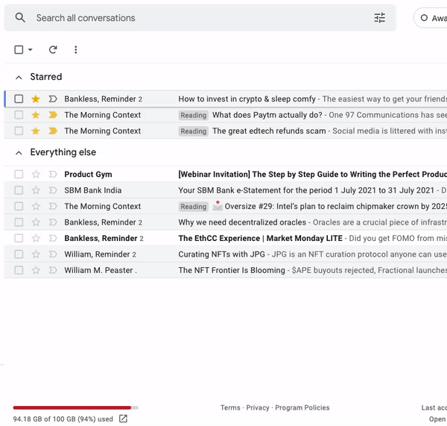Unstar the Paytm email

click(36, 115)
